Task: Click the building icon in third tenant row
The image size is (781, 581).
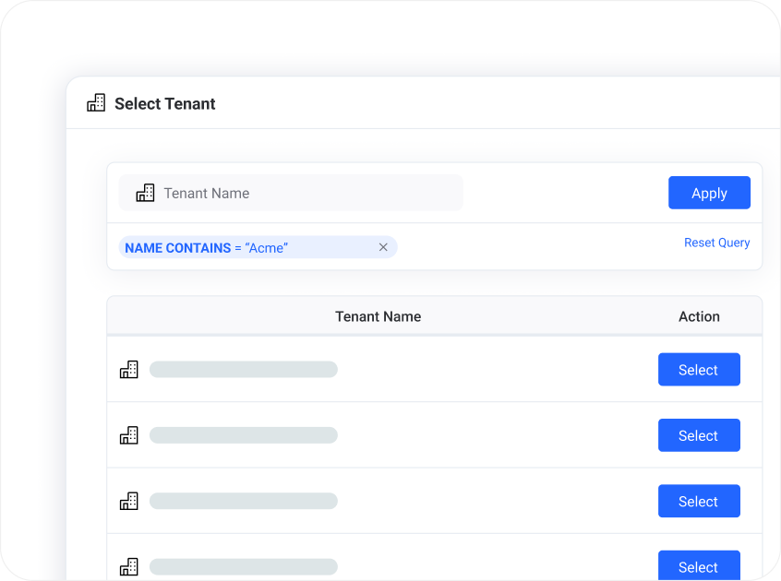Action: (x=129, y=501)
